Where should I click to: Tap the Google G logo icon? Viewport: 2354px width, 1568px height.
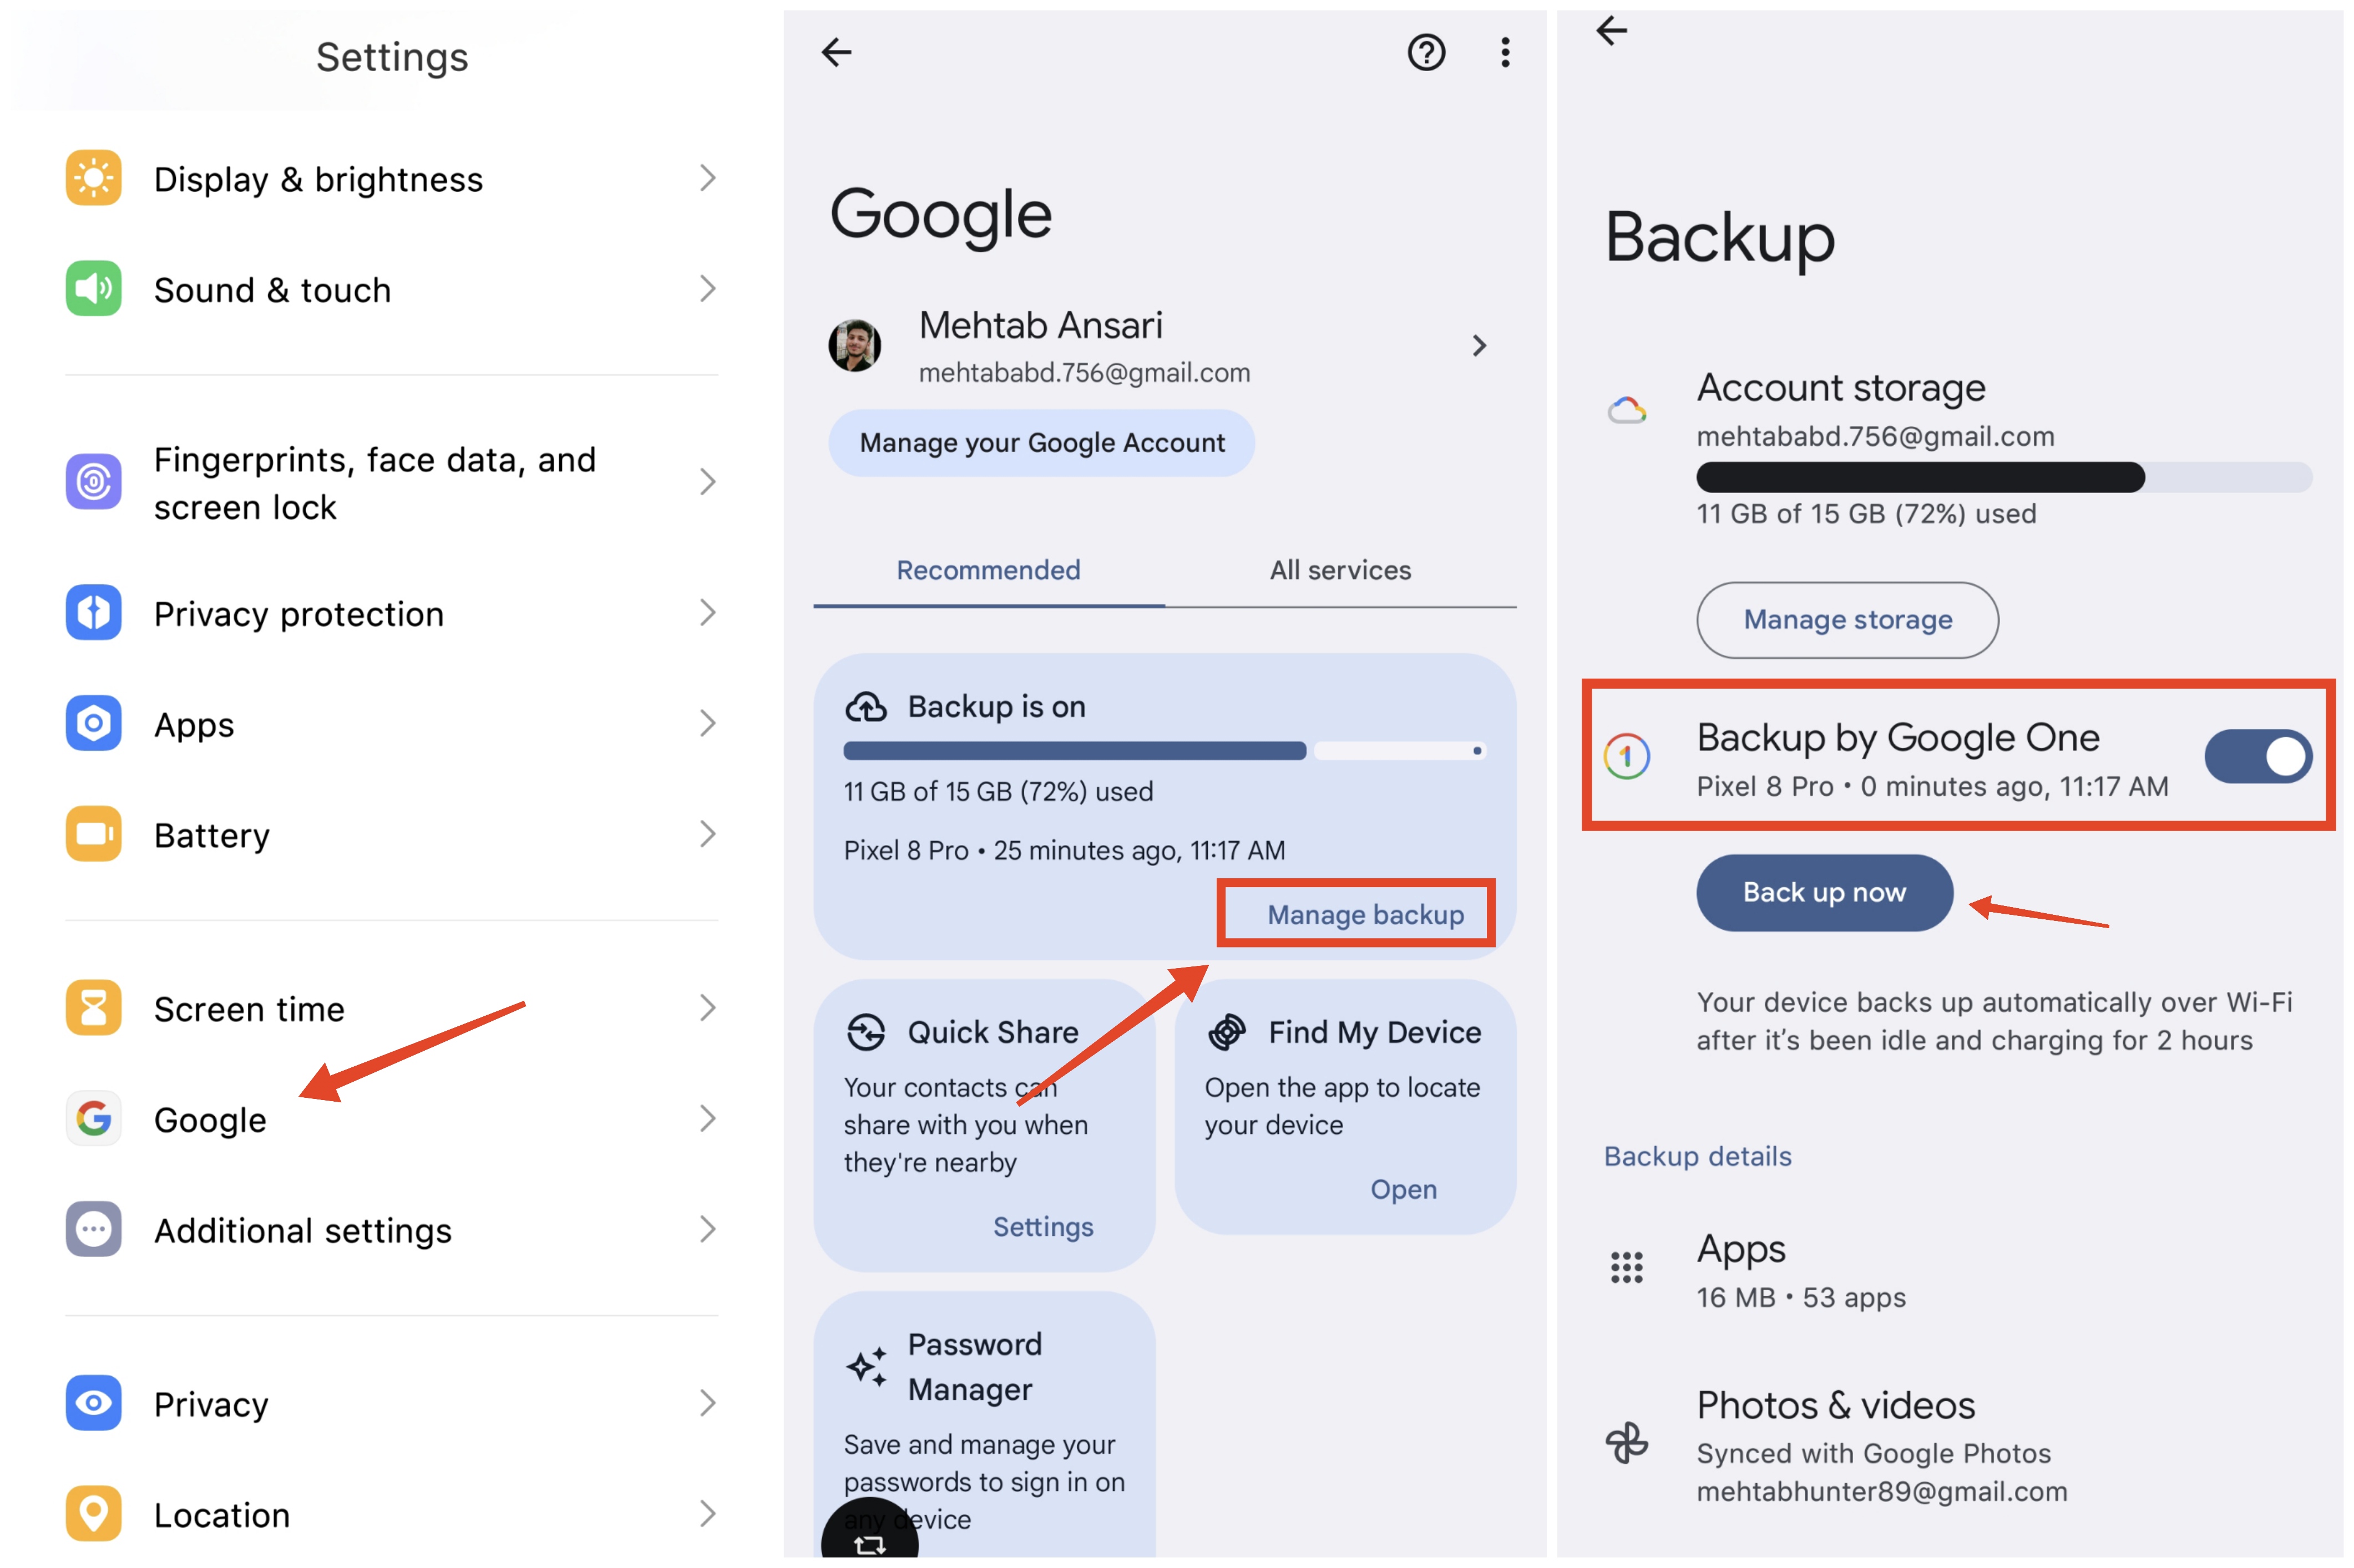tap(93, 1118)
